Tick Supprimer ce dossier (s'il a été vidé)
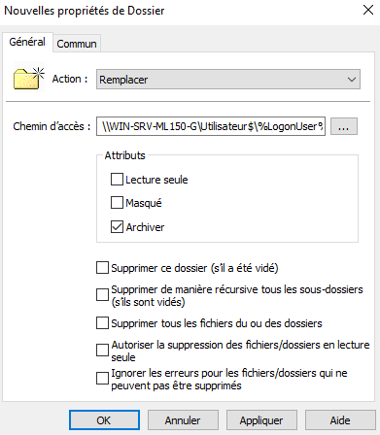 tap(102, 268)
